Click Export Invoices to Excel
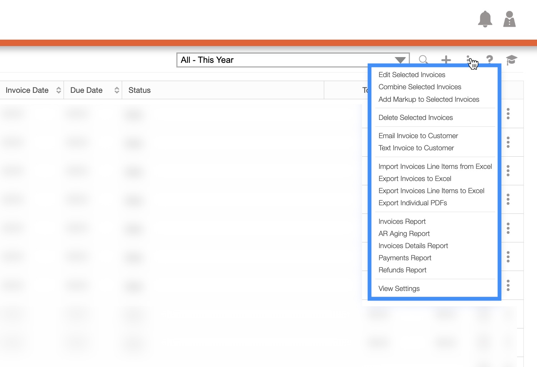537x367 pixels. [x=415, y=179]
